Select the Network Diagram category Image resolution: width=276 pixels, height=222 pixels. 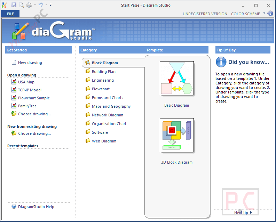point(108,115)
